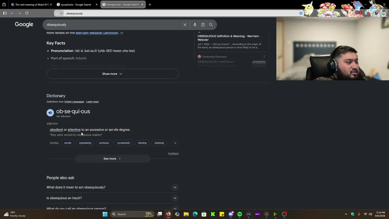Image resolution: width=389 pixels, height=219 pixels.
Task: Open the Merriam-Webster Definition link
Action: pos(97,33)
